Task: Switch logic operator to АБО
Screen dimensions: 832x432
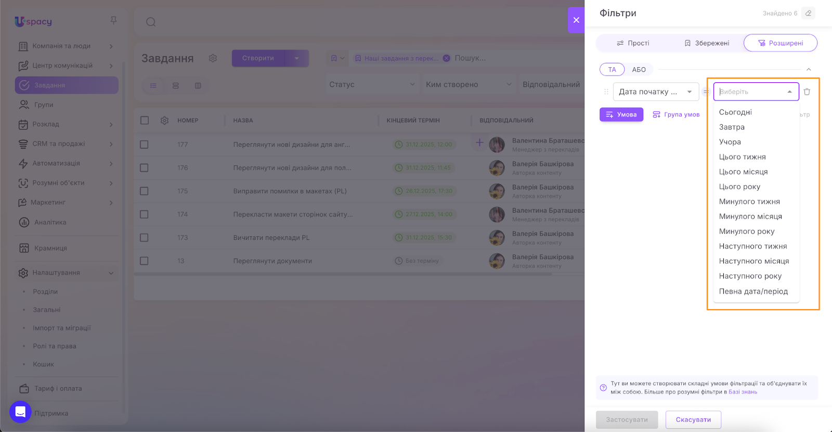Action: (x=639, y=70)
